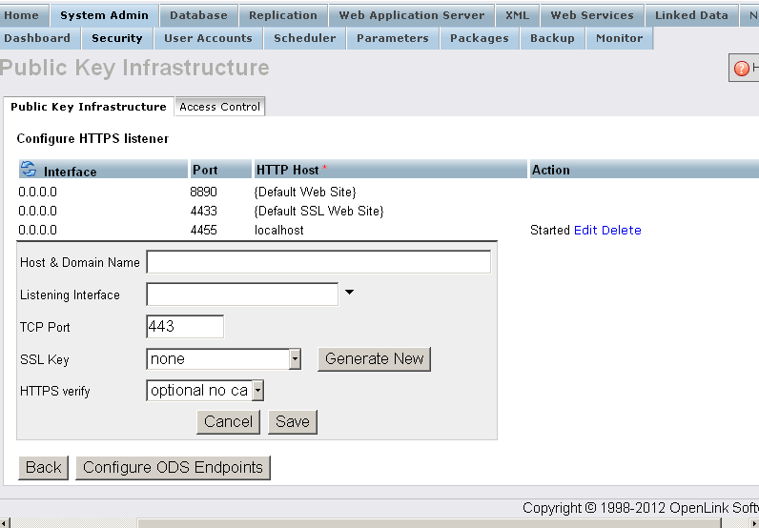Screen dimensions: 759x528
Task: Click the Help icon at top right
Action: pos(743,68)
